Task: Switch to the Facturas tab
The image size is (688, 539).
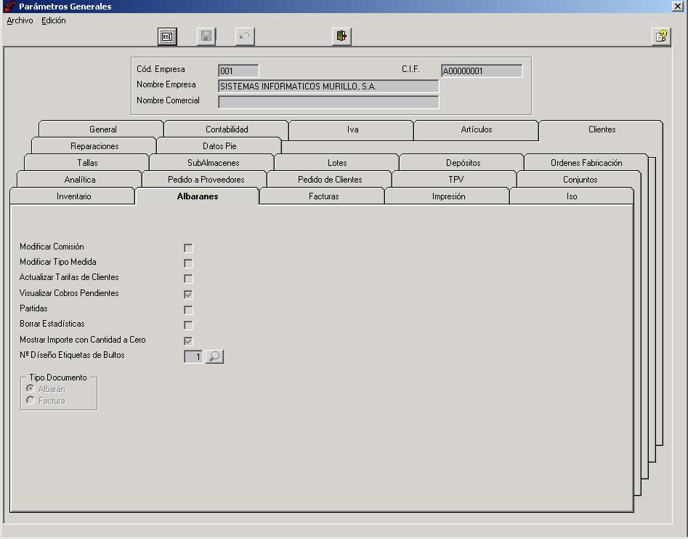Action: coord(323,196)
